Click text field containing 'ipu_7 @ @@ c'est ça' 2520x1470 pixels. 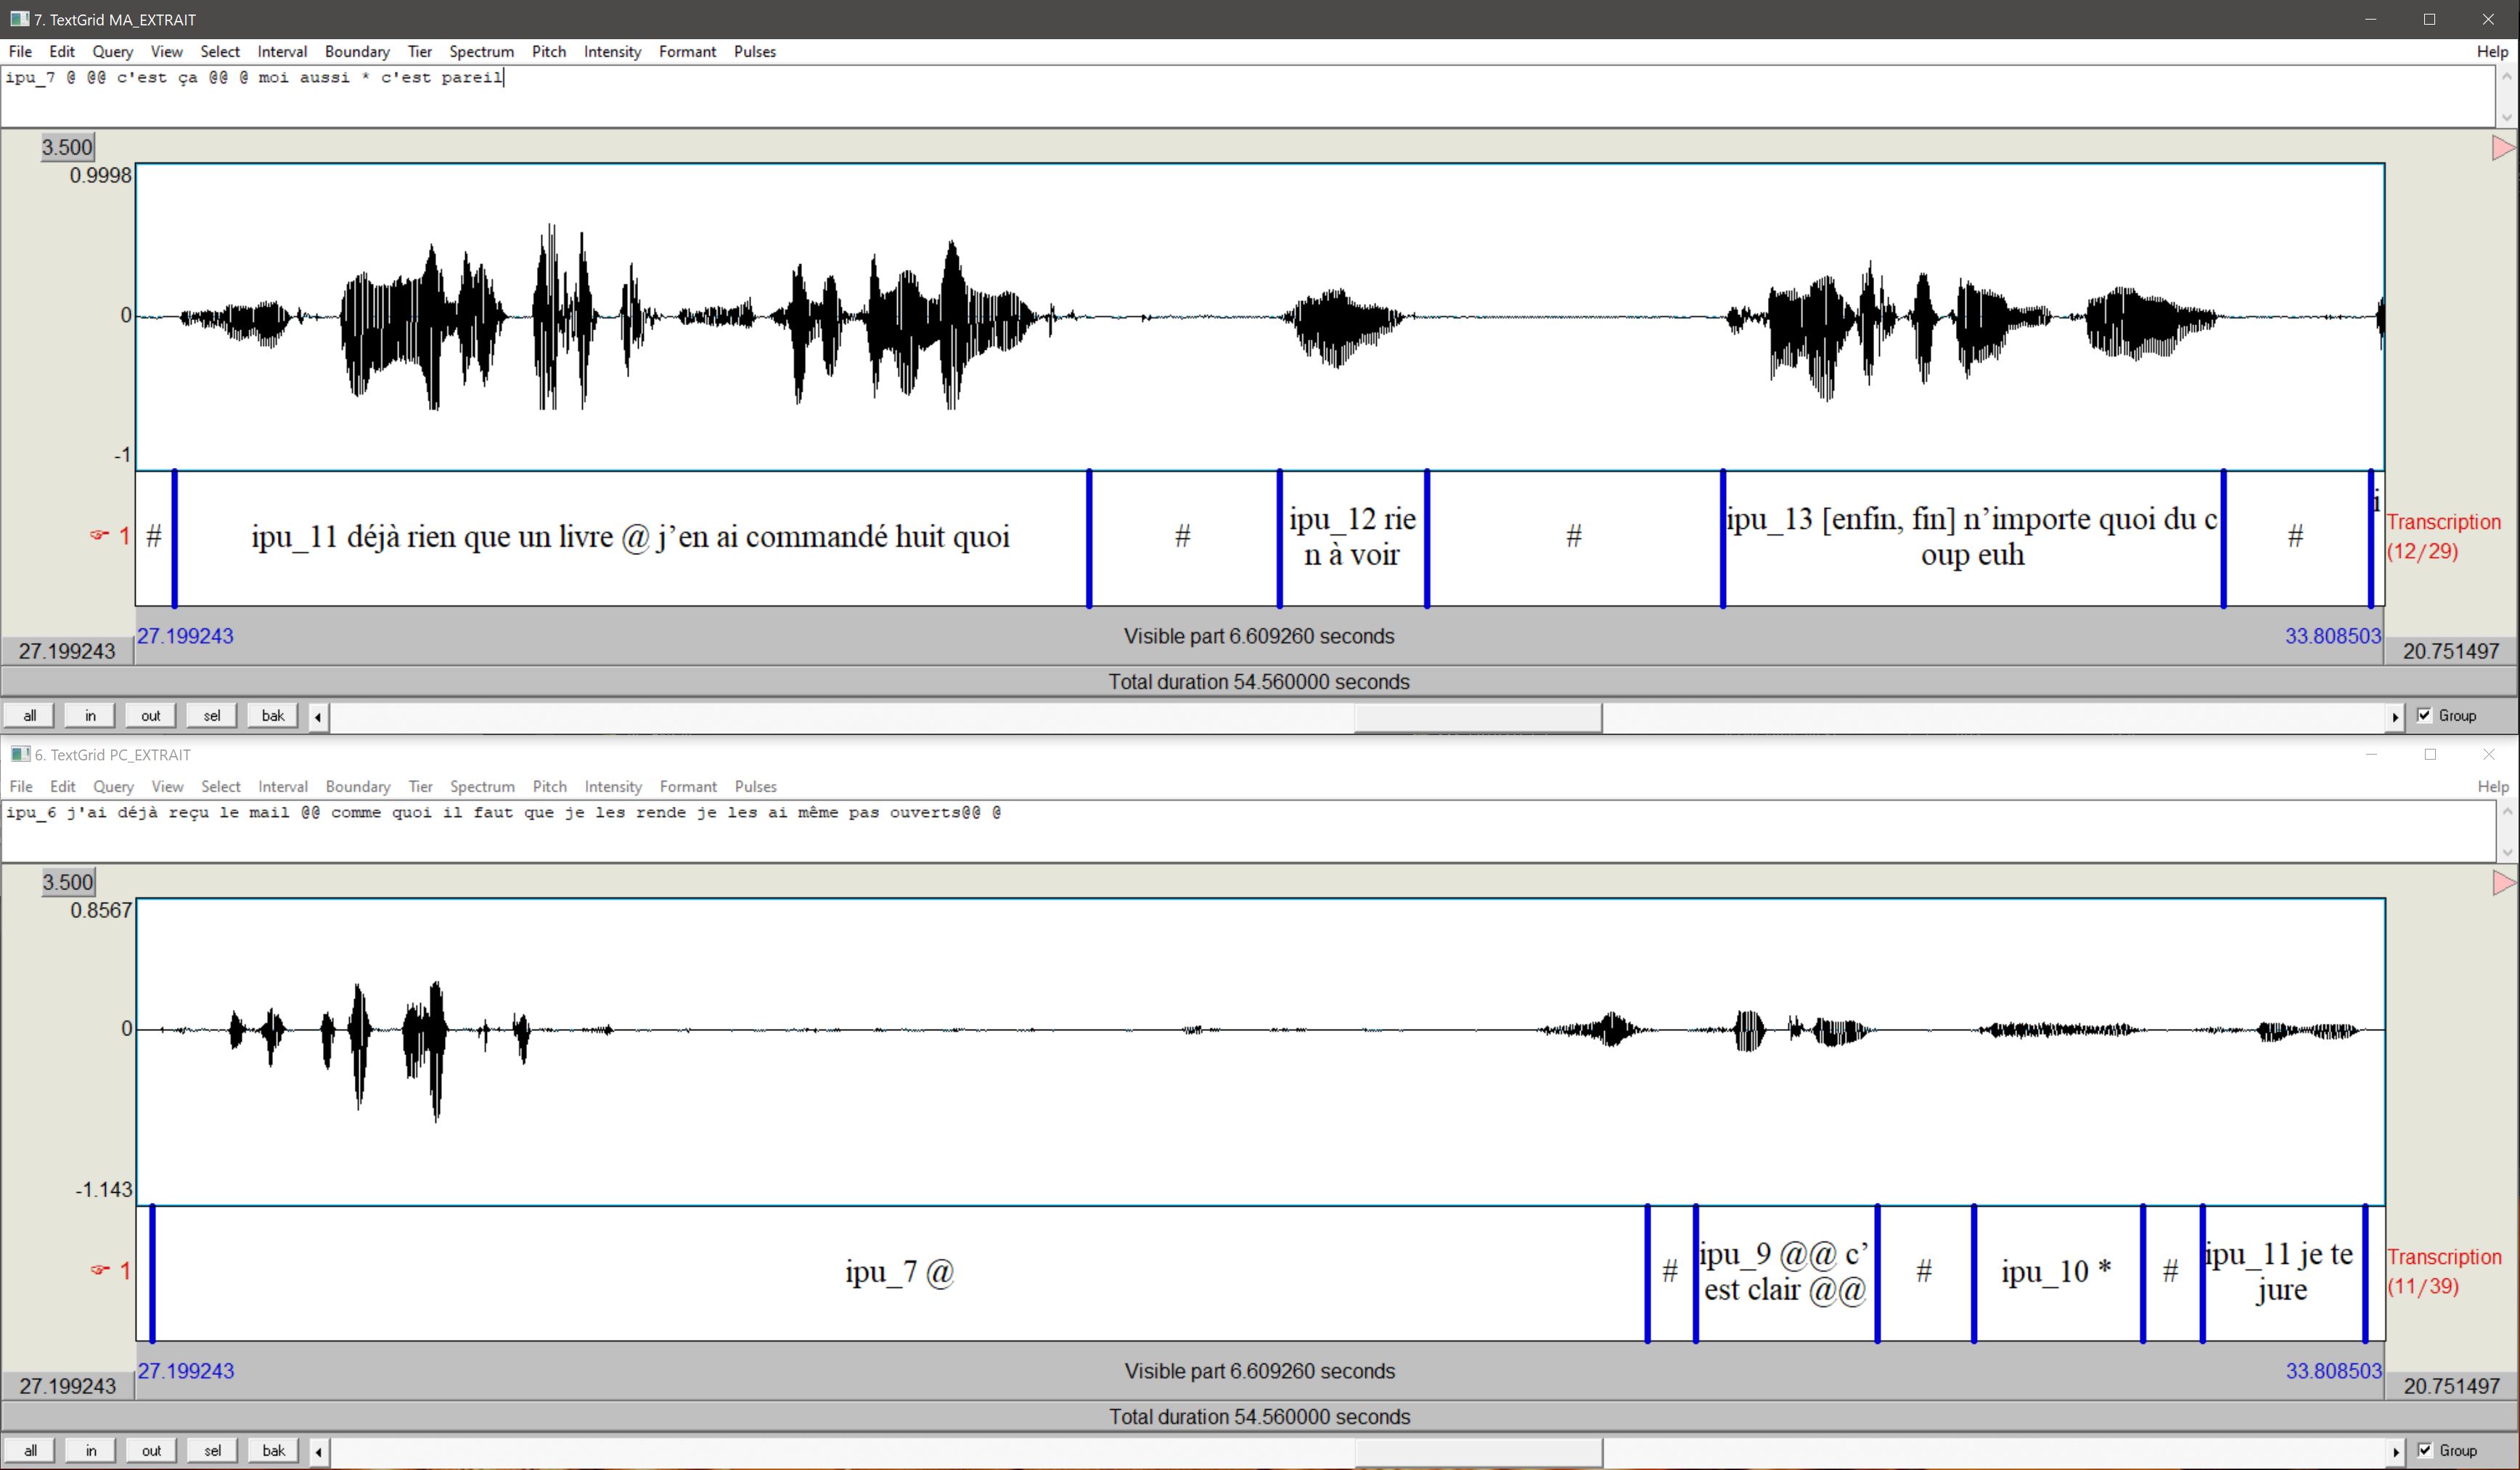pos(1248,96)
